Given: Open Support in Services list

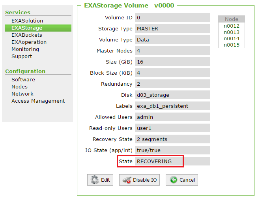Looking at the screenshot, I should click(22, 56).
